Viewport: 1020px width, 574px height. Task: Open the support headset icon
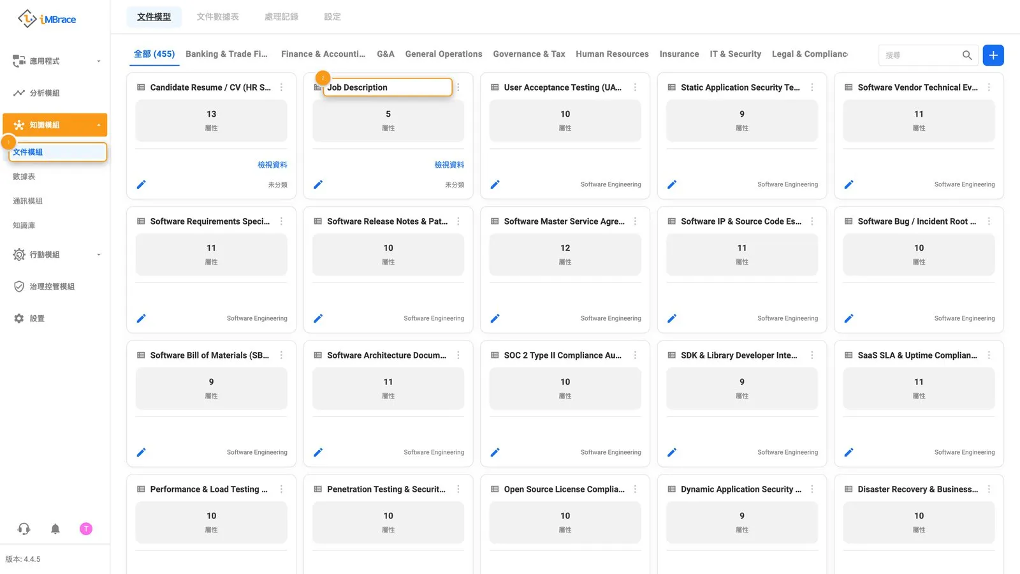point(24,529)
